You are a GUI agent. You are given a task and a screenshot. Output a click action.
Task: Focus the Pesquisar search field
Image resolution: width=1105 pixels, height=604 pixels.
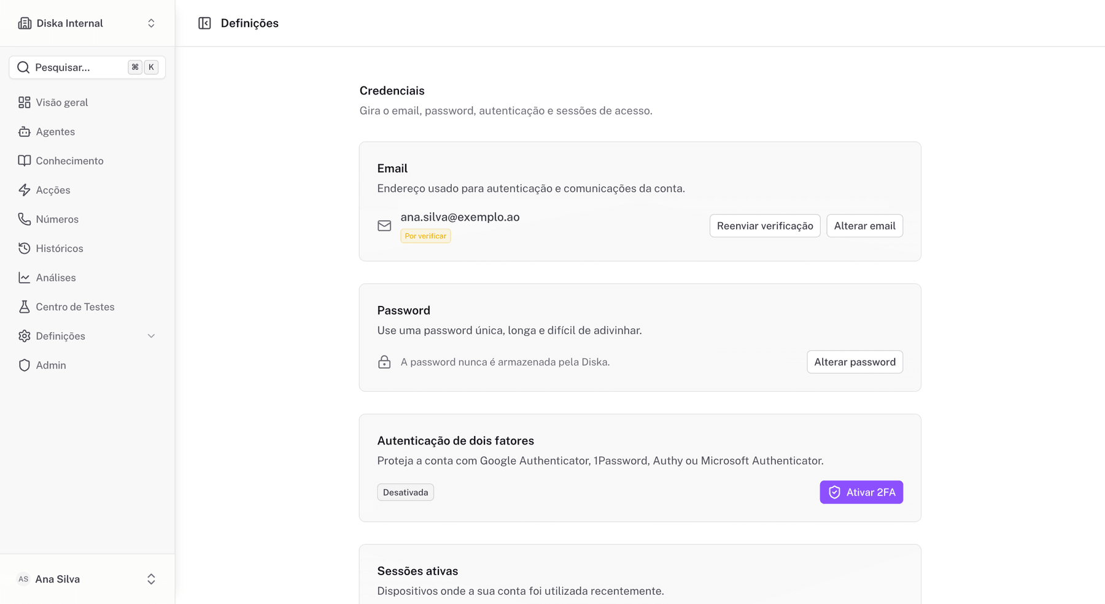(x=87, y=67)
